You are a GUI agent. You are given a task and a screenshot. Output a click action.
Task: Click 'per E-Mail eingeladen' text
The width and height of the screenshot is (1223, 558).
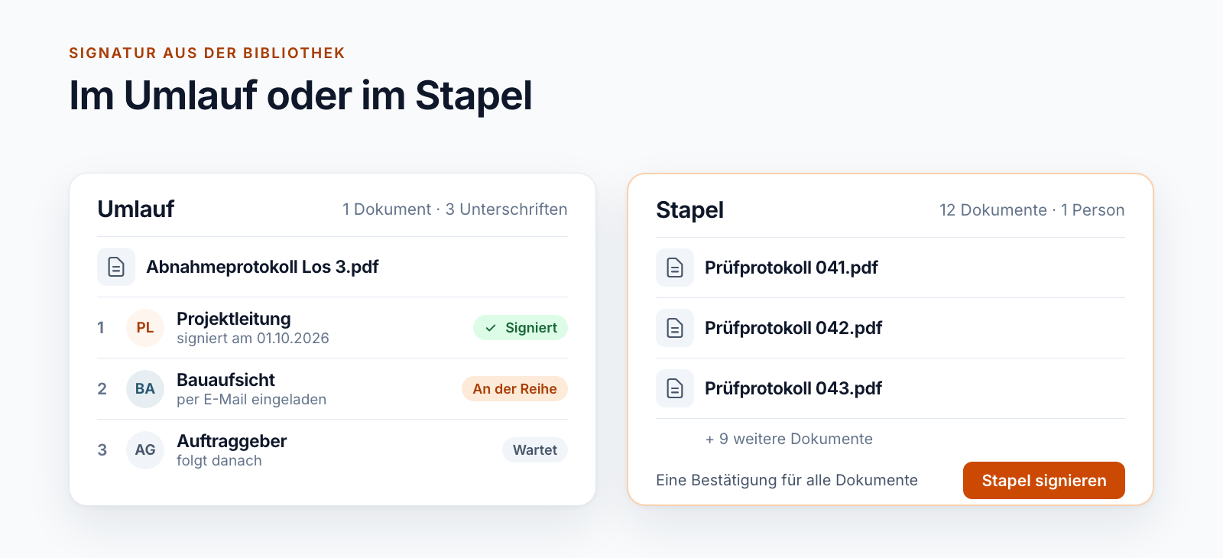[251, 400]
